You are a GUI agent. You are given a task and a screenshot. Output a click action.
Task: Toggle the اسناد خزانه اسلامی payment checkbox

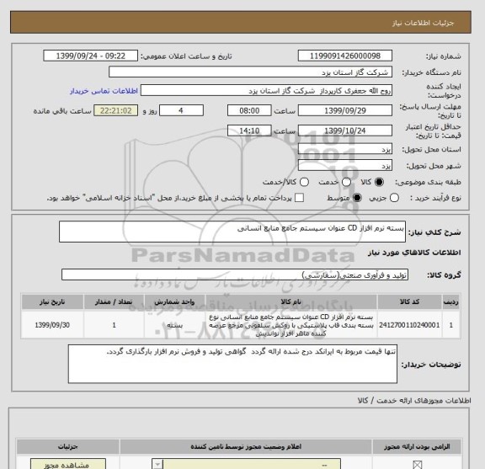(x=299, y=198)
